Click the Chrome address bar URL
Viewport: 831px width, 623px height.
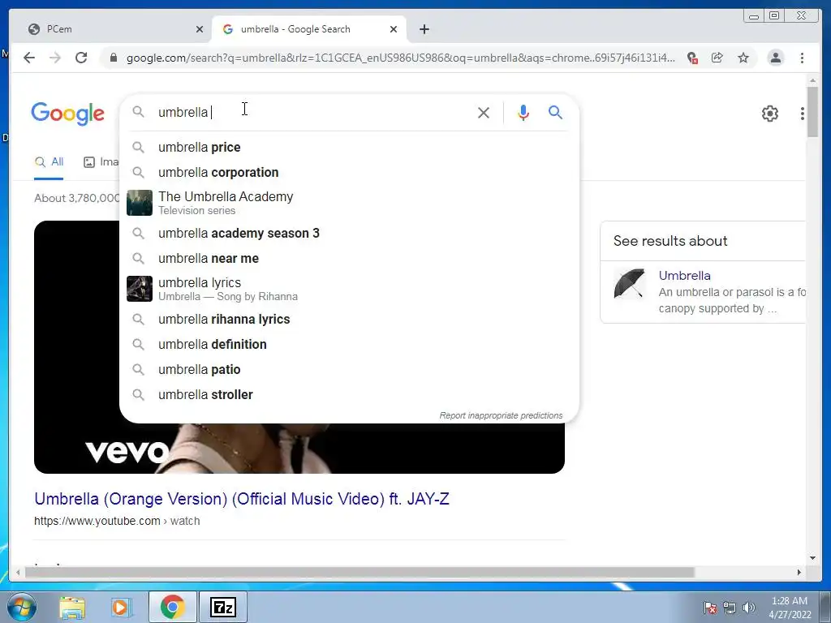click(x=401, y=58)
